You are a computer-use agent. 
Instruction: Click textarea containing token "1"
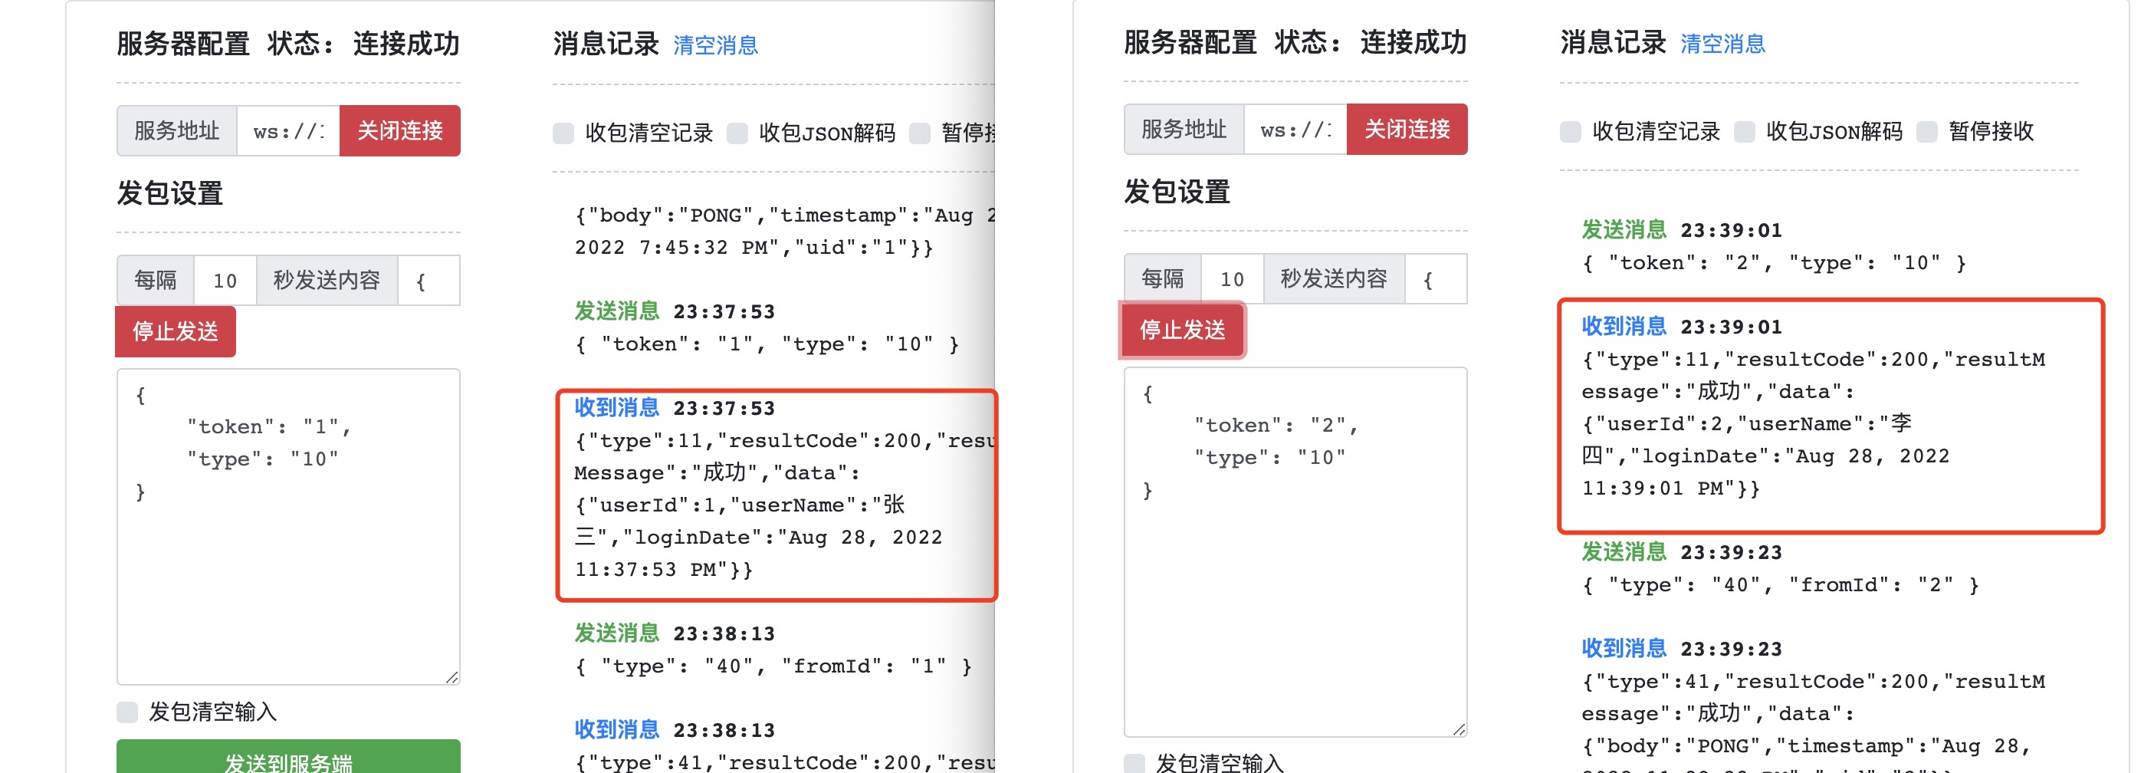[x=288, y=527]
